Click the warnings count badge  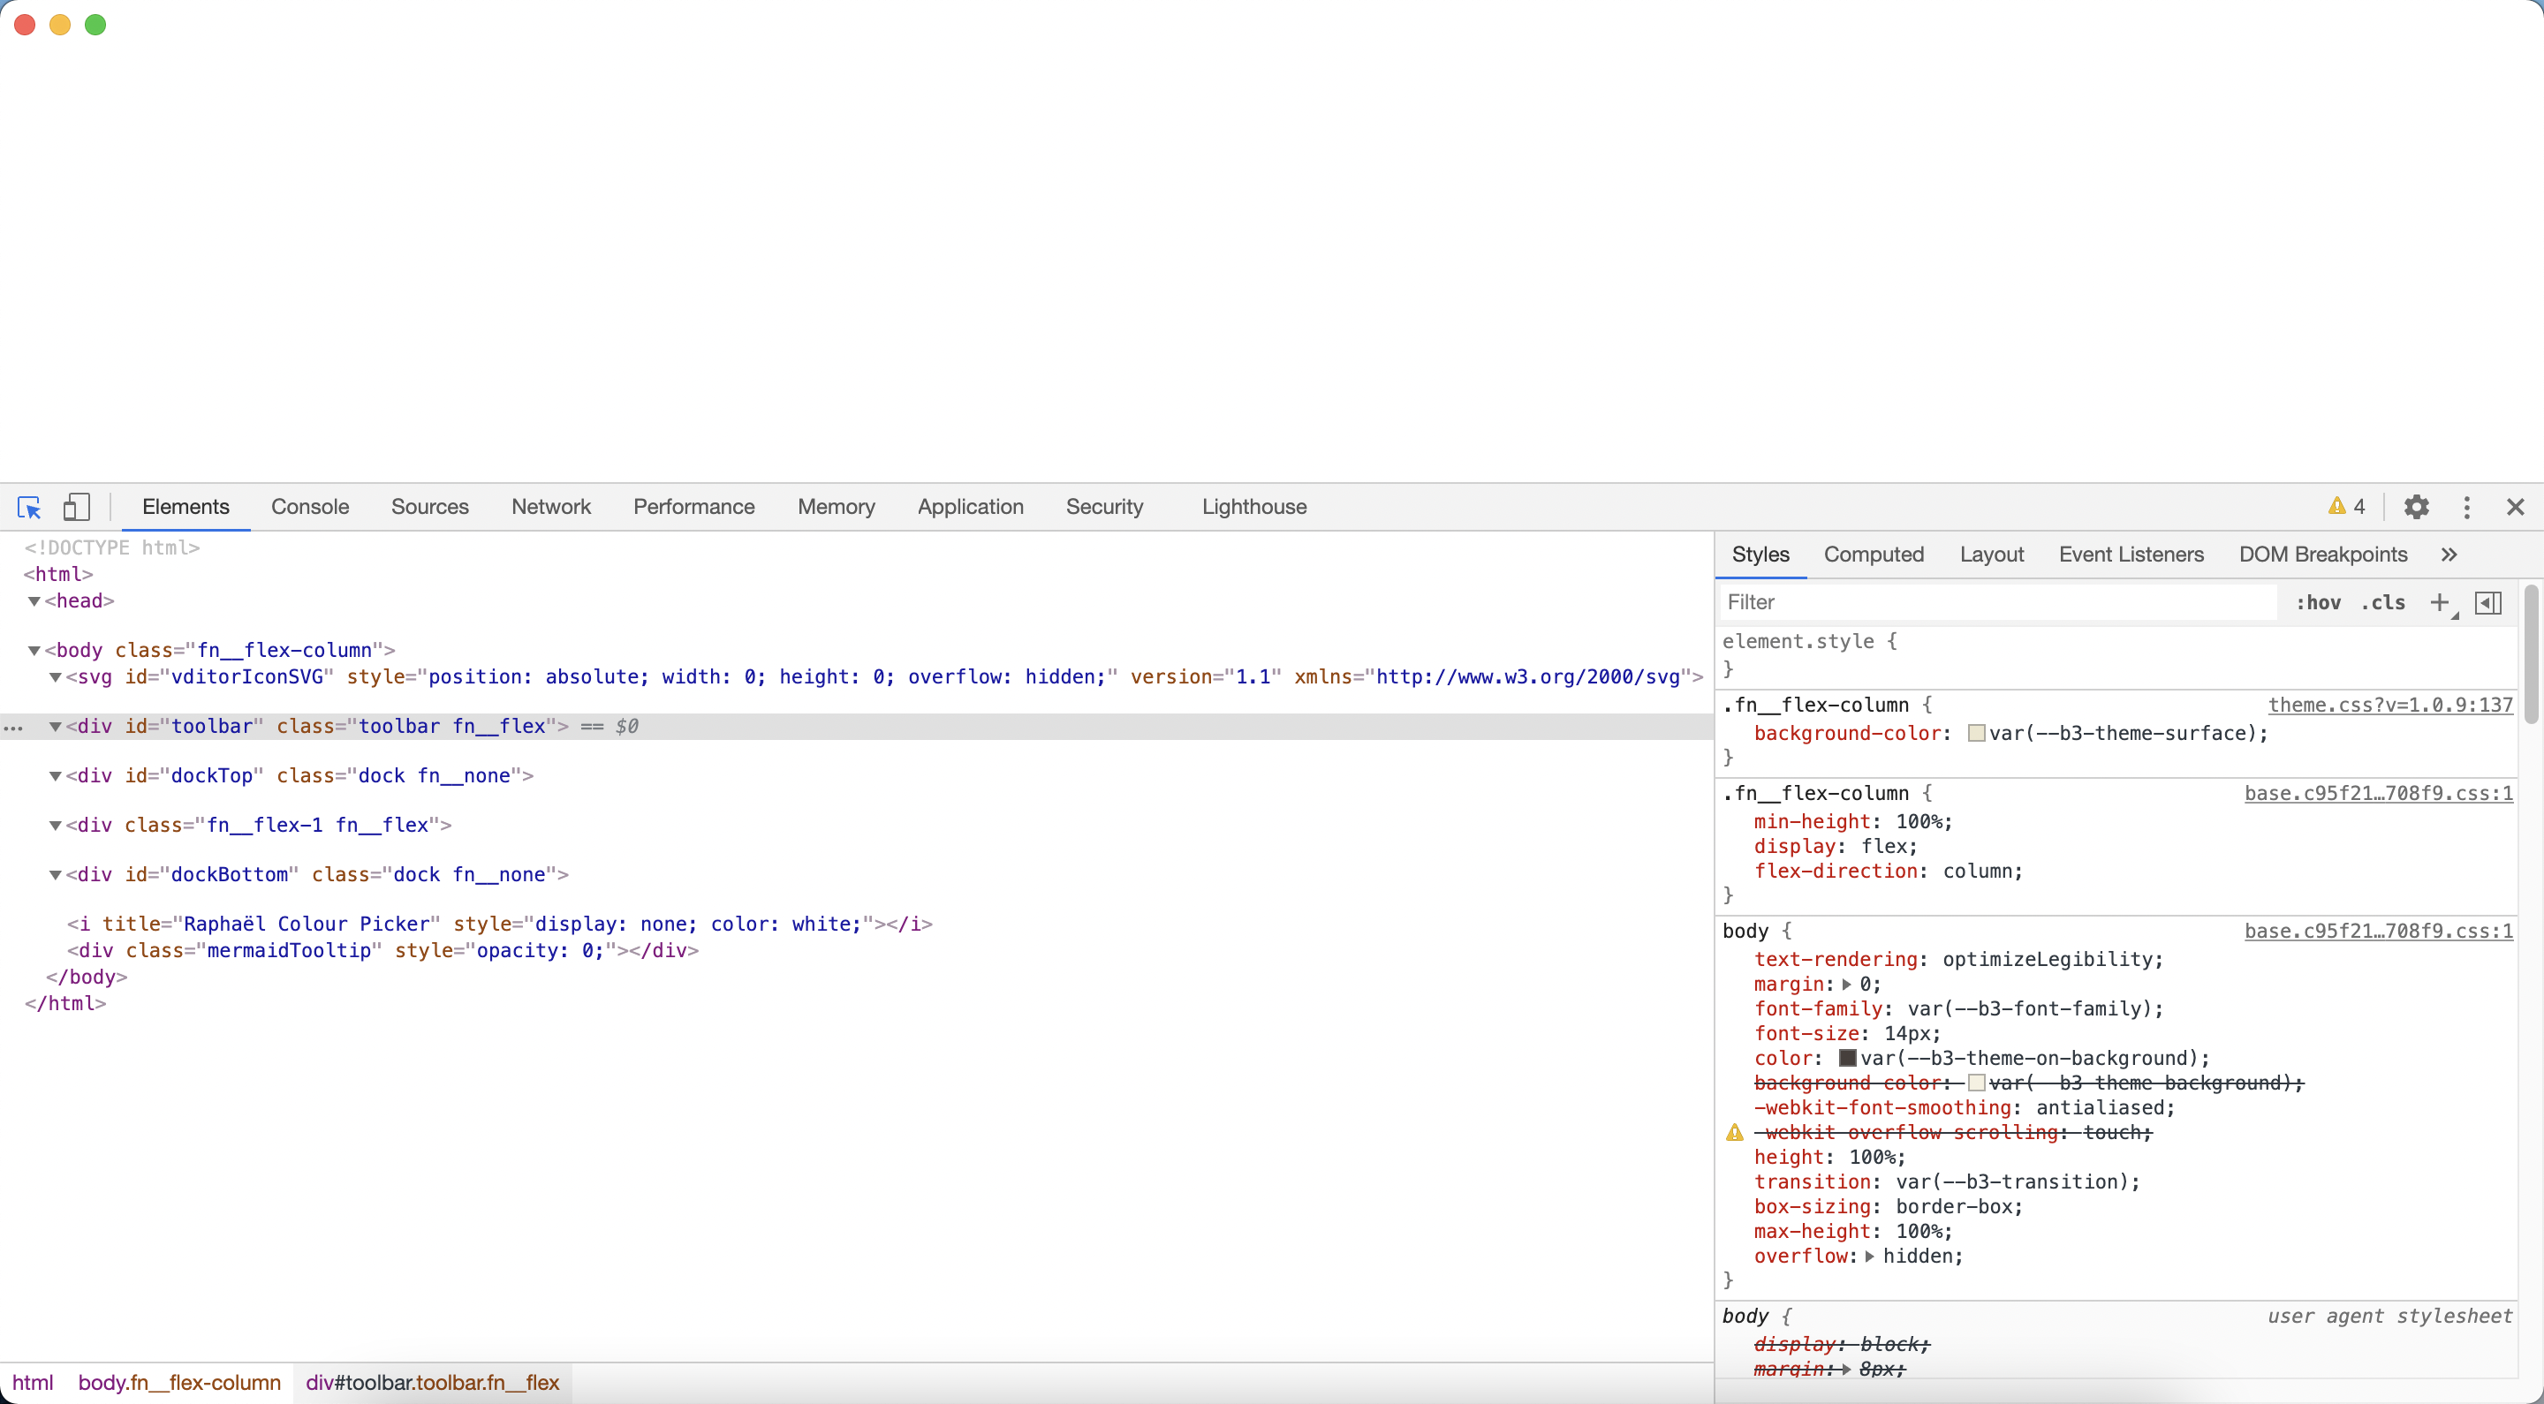tap(2346, 508)
